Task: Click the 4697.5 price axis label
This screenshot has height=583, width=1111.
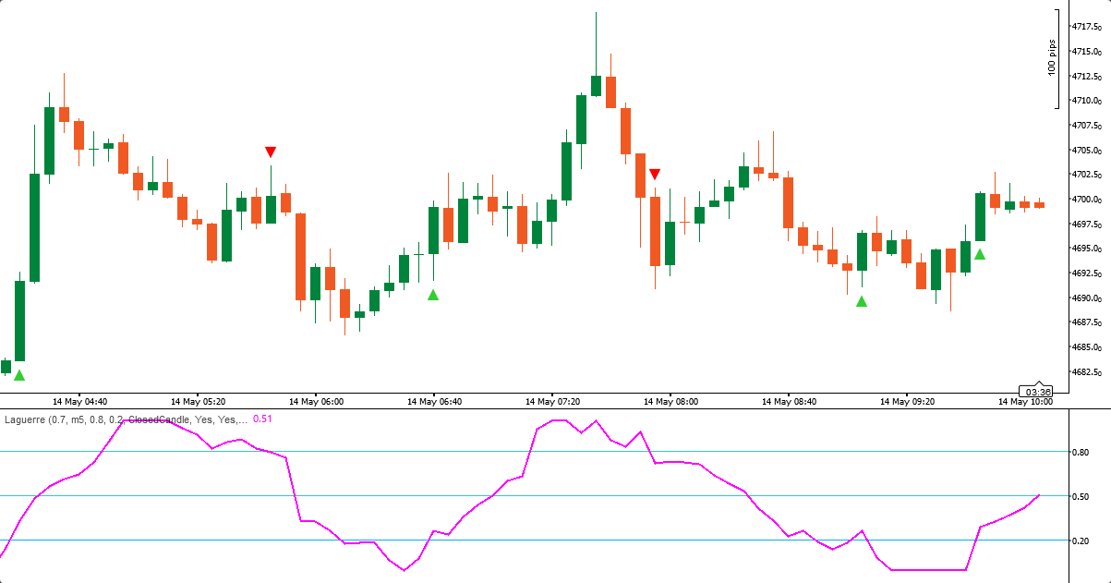Action: [x=1086, y=225]
